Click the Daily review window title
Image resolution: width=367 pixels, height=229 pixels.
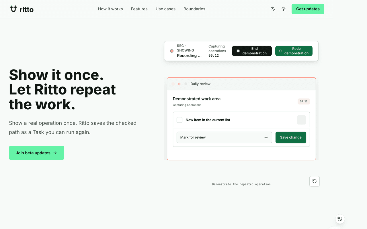pos(200,84)
